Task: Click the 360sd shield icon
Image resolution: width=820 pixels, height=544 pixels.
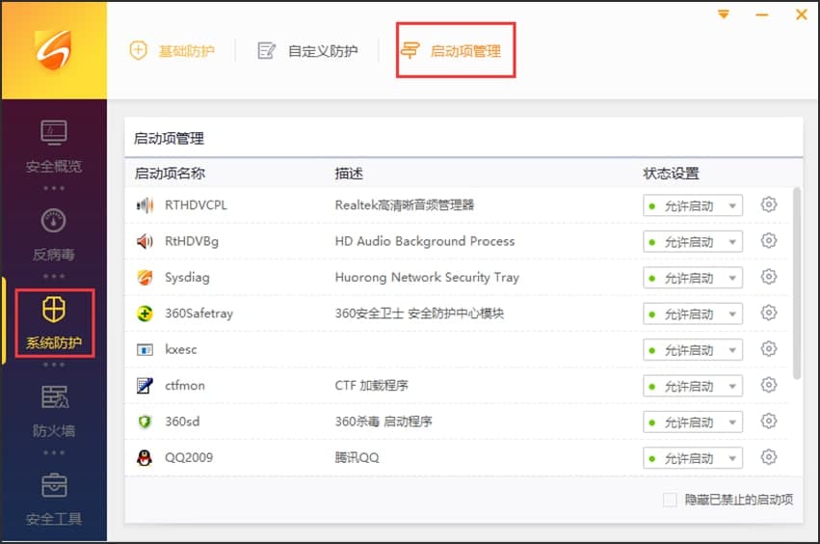Action: 145,422
